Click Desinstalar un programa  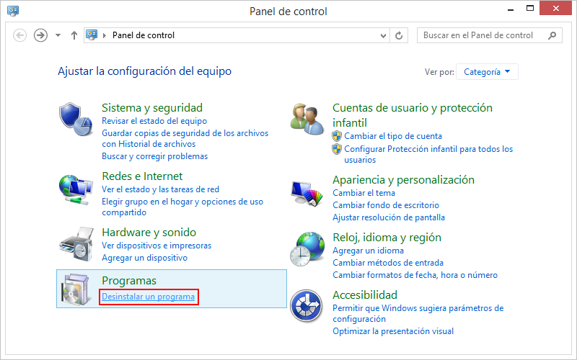click(149, 297)
